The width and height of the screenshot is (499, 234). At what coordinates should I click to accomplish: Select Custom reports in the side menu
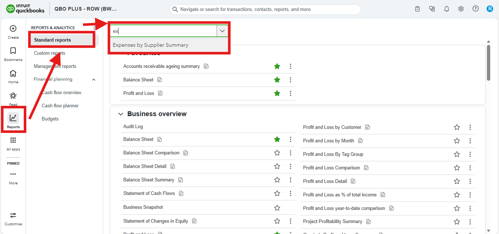[x=49, y=53]
